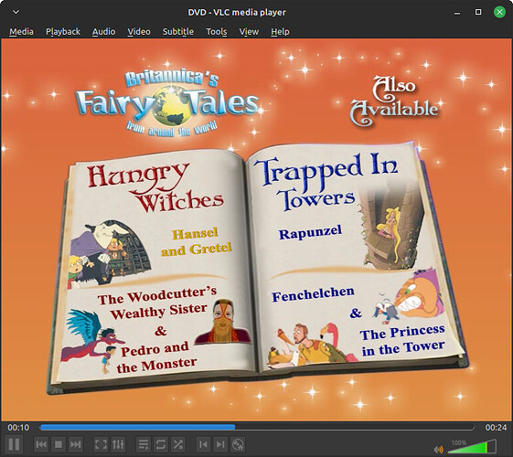Toggle fullscreen video mode
Viewport: 513px width, 457px height.
point(101,444)
